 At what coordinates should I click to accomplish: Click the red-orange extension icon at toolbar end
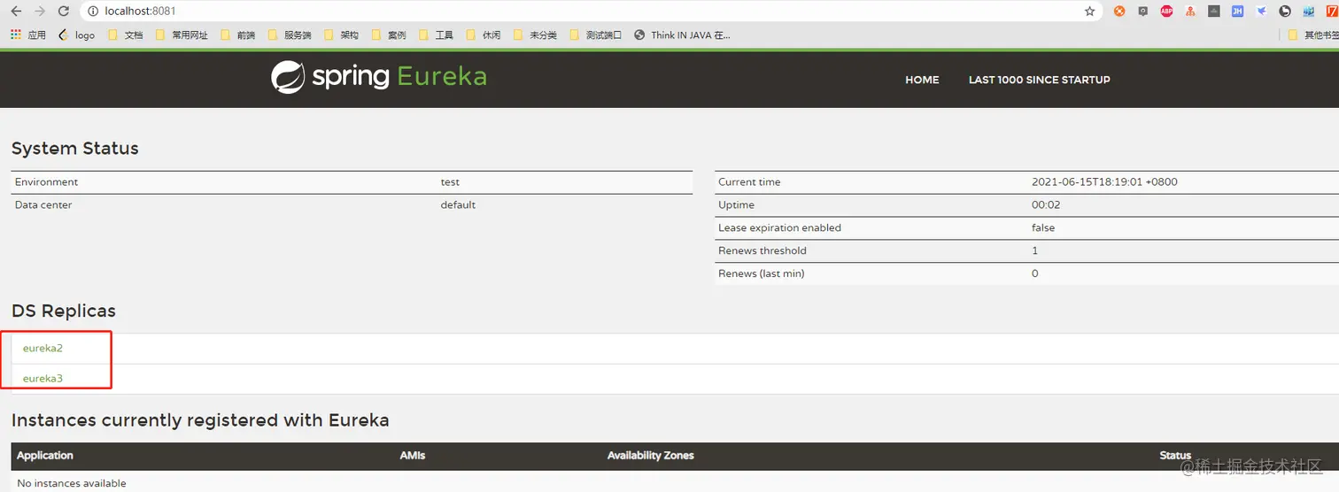click(x=1332, y=12)
